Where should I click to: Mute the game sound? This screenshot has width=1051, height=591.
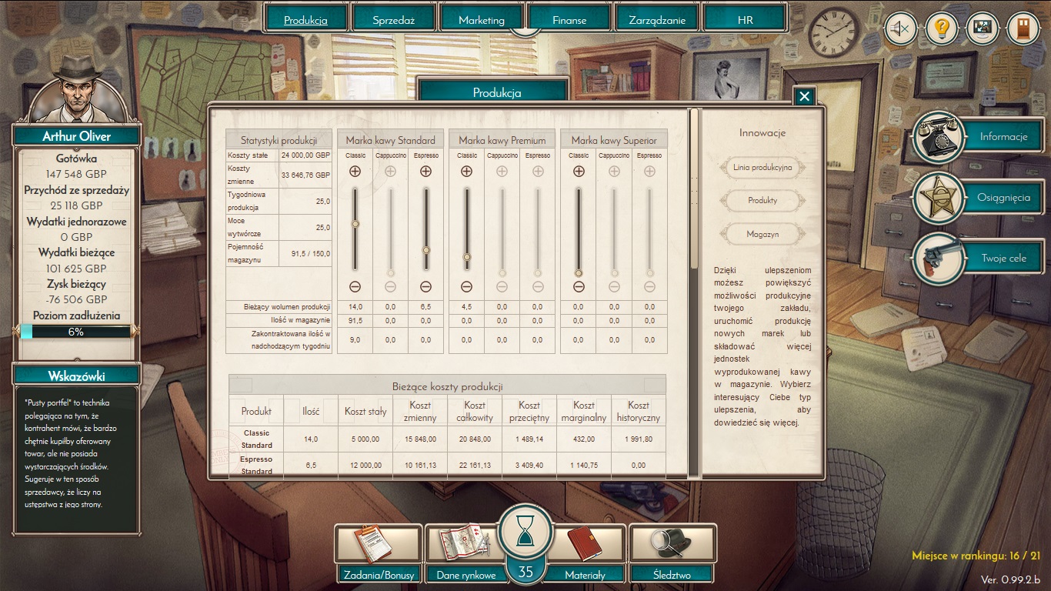click(899, 29)
